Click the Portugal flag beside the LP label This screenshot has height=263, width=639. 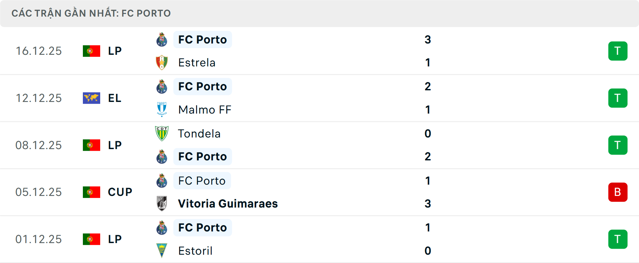pos(91,51)
